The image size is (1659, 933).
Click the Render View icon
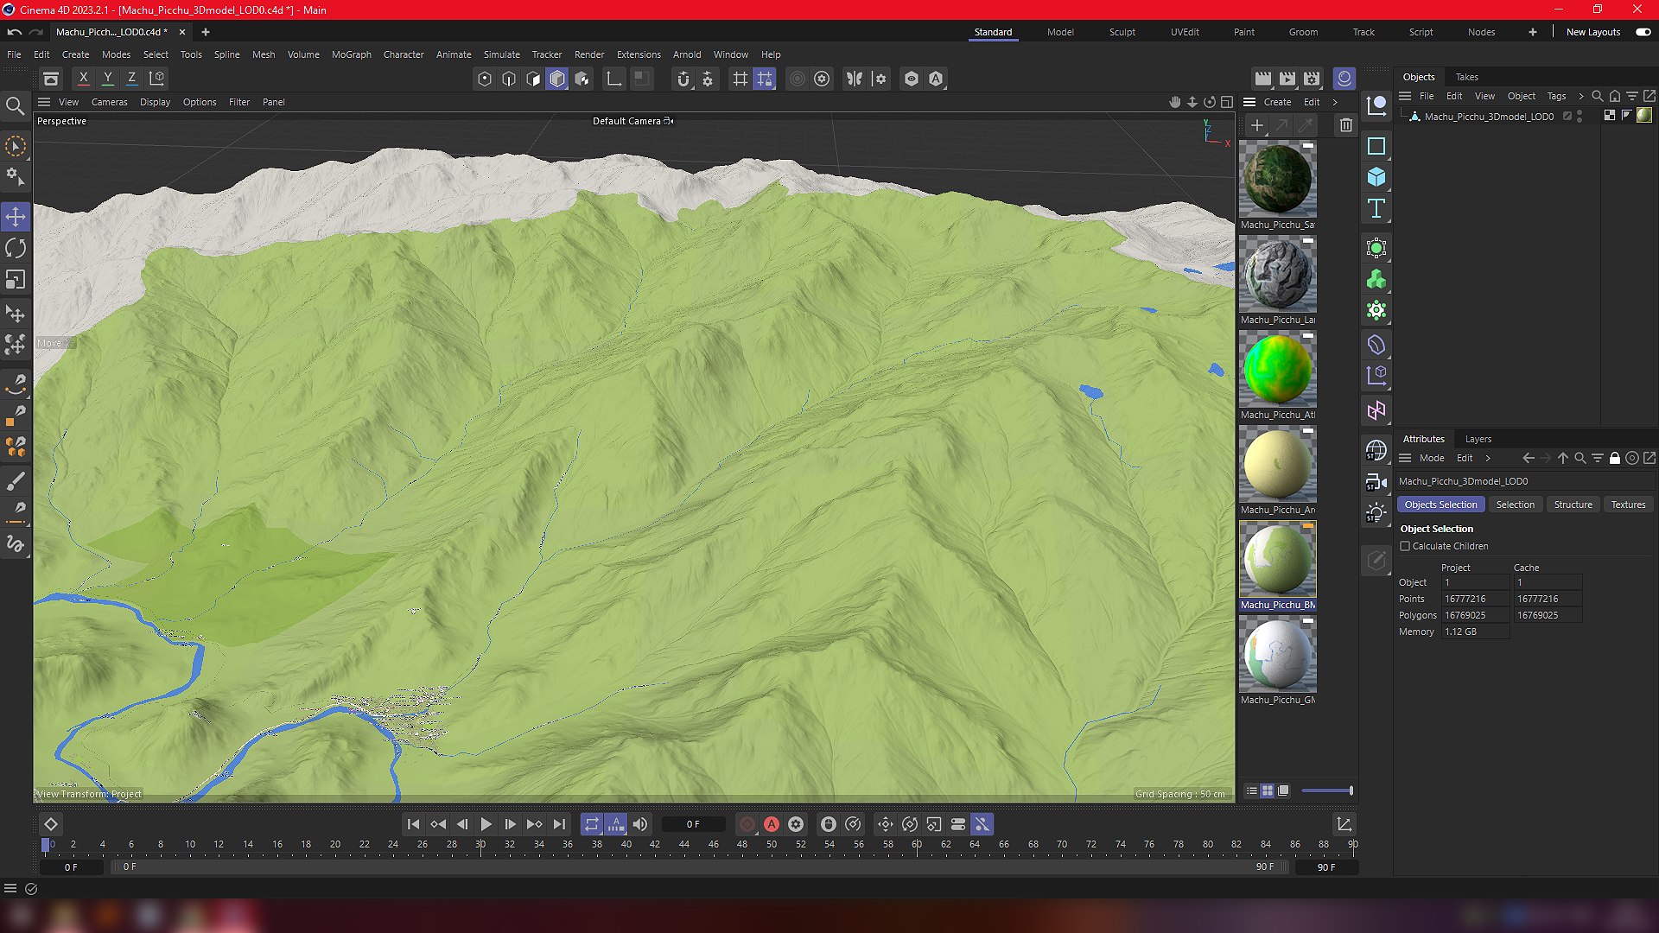pyautogui.click(x=1263, y=79)
